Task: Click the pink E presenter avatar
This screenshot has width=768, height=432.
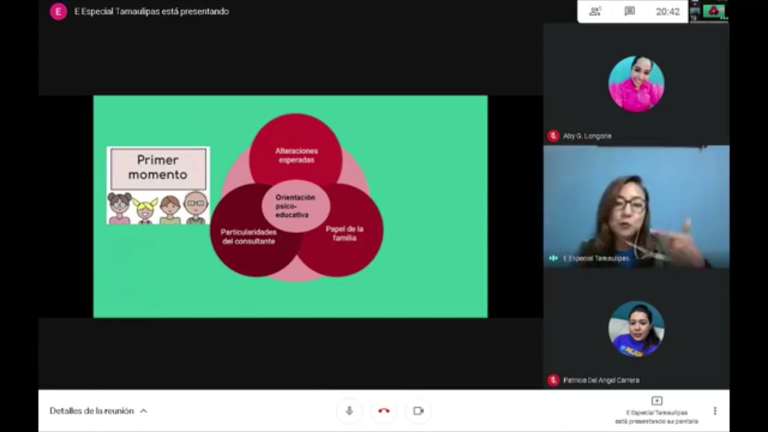Action: point(58,11)
